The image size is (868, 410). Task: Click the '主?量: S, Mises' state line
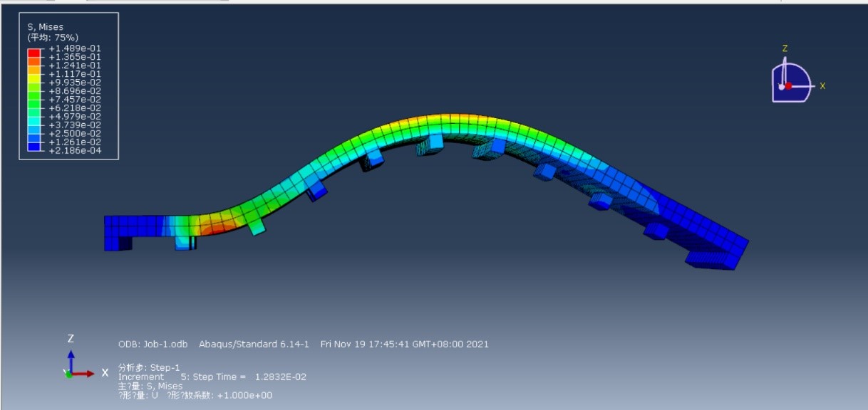(150, 387)
